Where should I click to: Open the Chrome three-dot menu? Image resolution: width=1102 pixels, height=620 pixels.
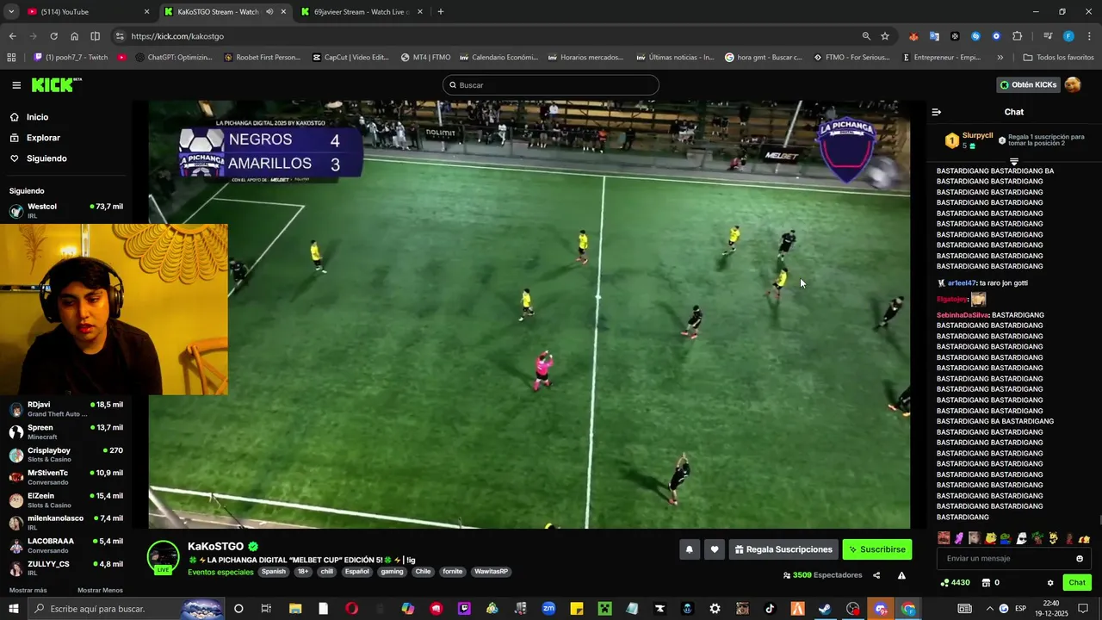point(1090,36)
